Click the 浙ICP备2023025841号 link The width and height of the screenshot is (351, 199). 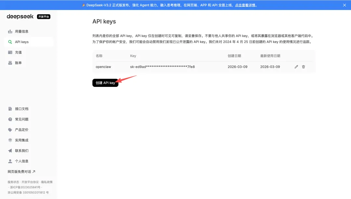pyautogui.click(x=25, y=187)
